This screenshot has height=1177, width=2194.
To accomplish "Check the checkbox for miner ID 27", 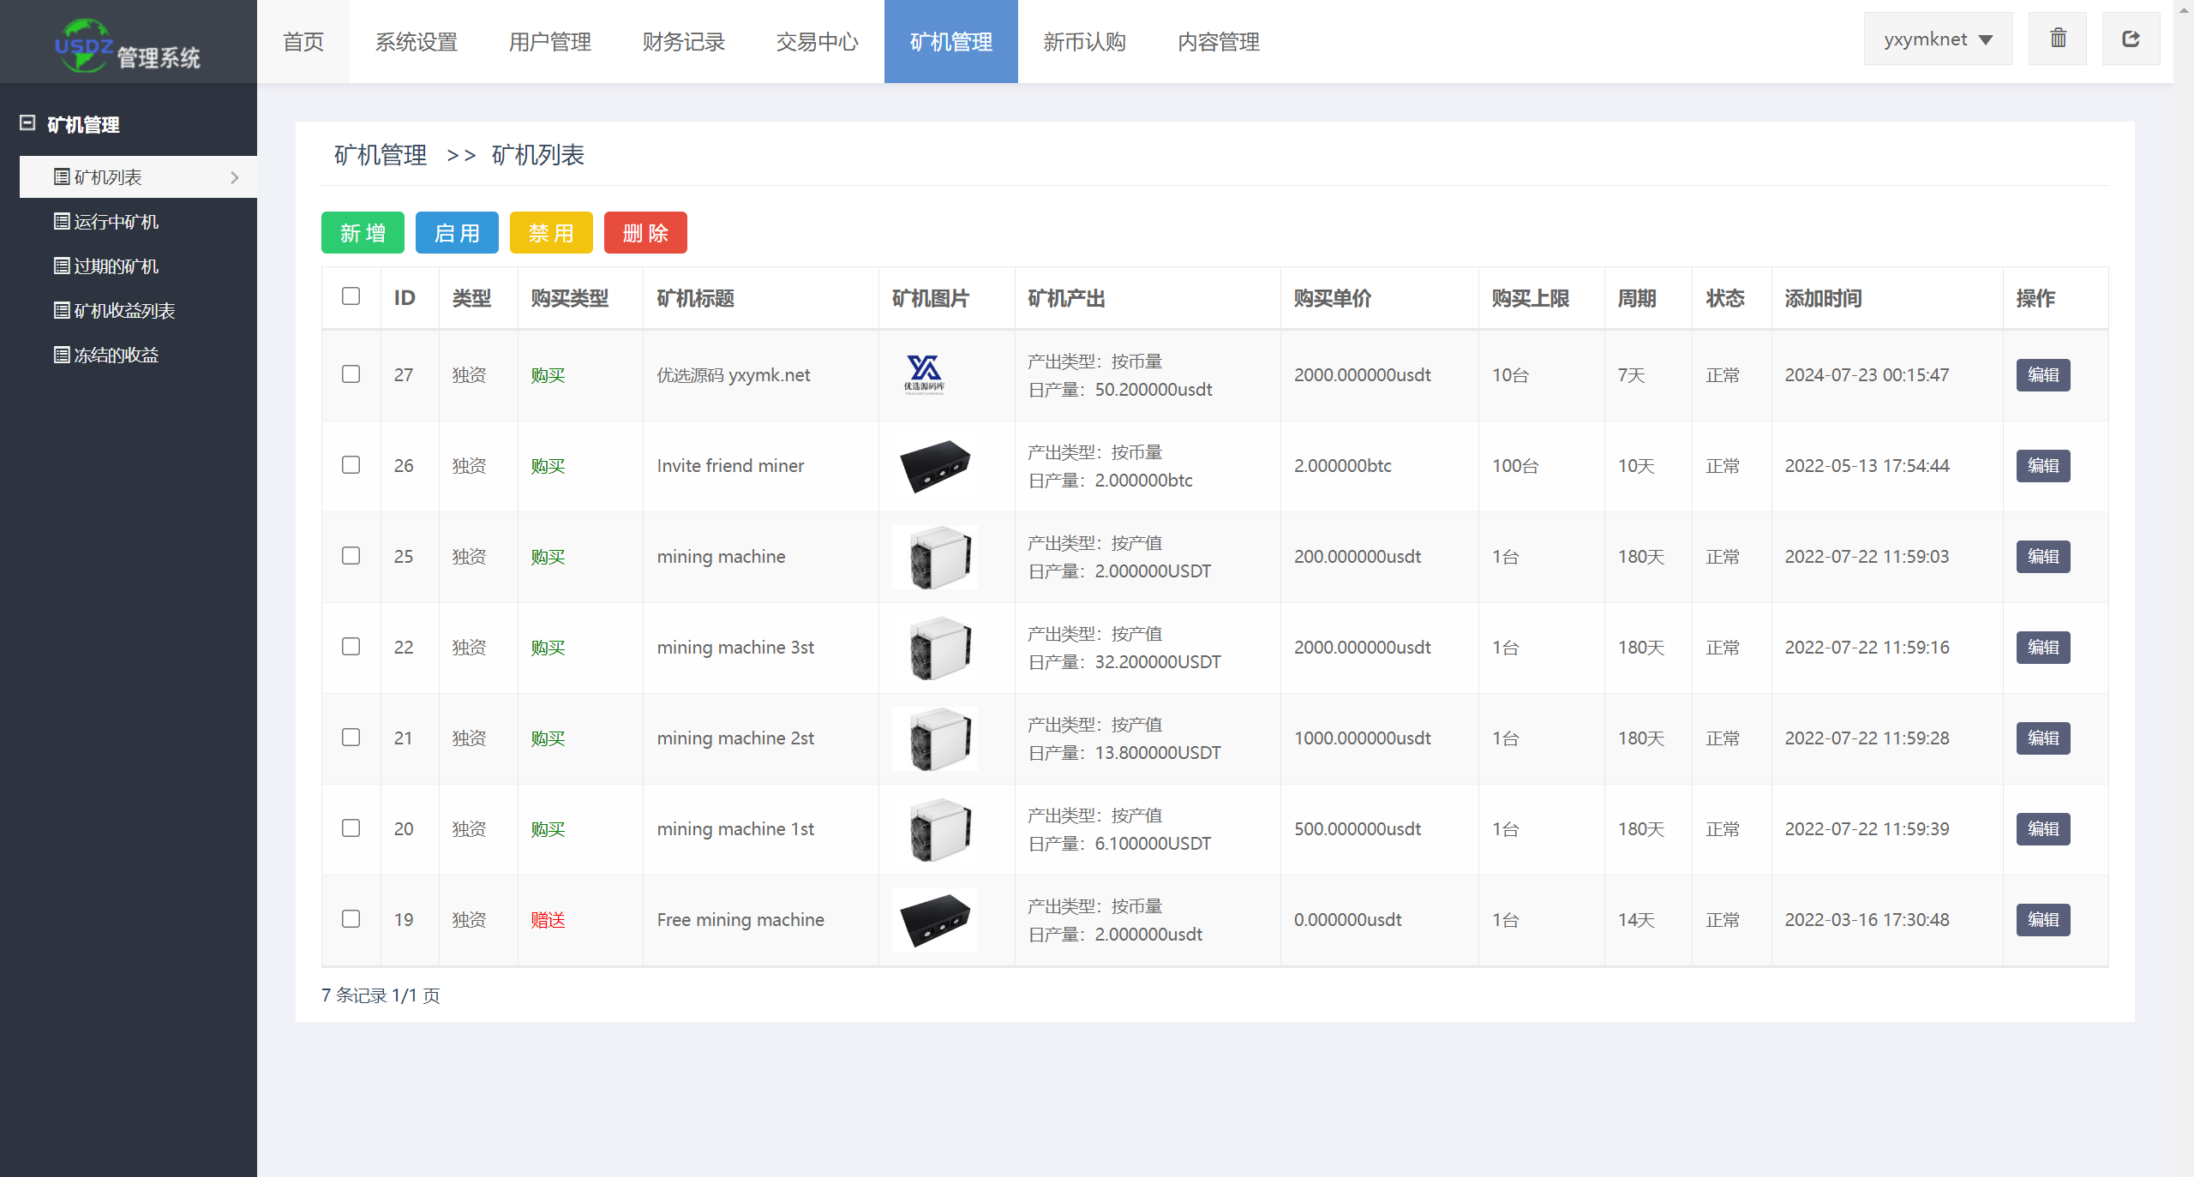I will (351, 374).
